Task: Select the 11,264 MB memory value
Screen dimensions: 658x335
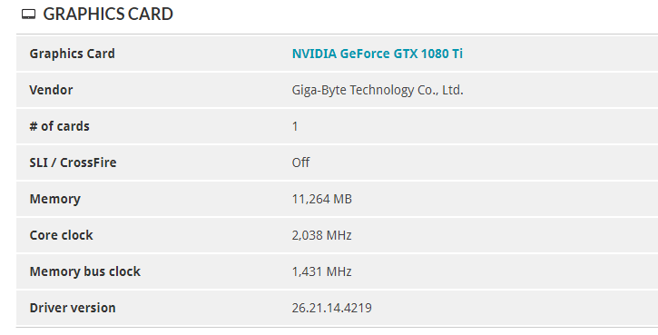Action: pos(322,199)
